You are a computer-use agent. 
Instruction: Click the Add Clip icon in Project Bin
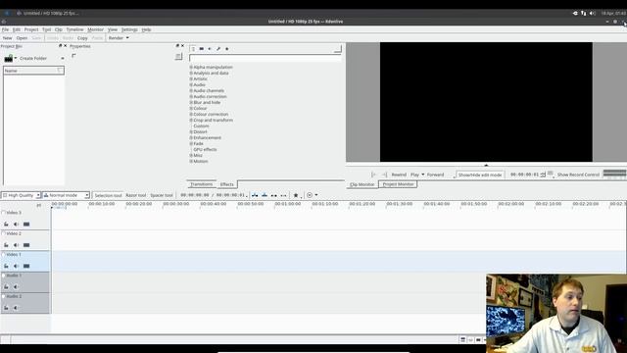pyautogui.click(x=9, y=59)
